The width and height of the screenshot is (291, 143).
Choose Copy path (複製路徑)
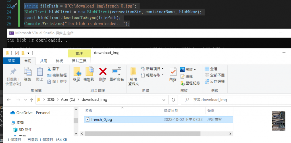(x=57, y=75)
